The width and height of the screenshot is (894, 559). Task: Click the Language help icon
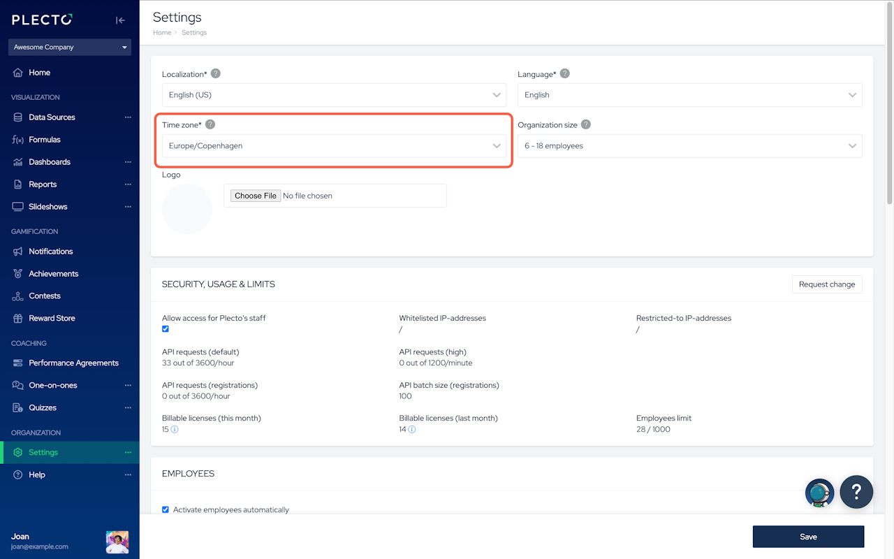pyautogui.click(x=565, y=73)
